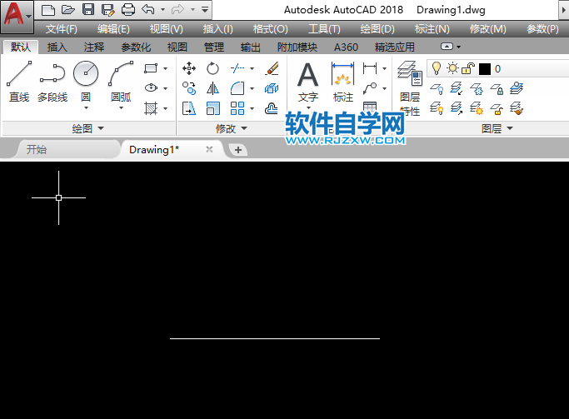
Task: Select the Trim tool
Action: (x=237, y=68)
